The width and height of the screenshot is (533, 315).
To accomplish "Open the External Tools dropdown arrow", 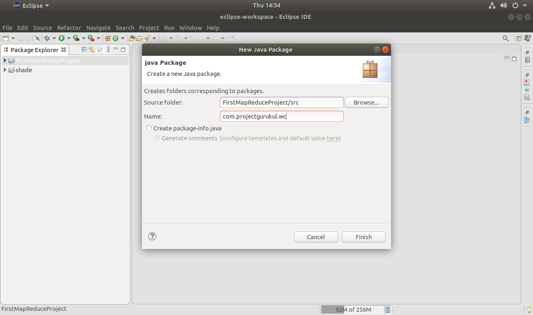I will [98, 38].
